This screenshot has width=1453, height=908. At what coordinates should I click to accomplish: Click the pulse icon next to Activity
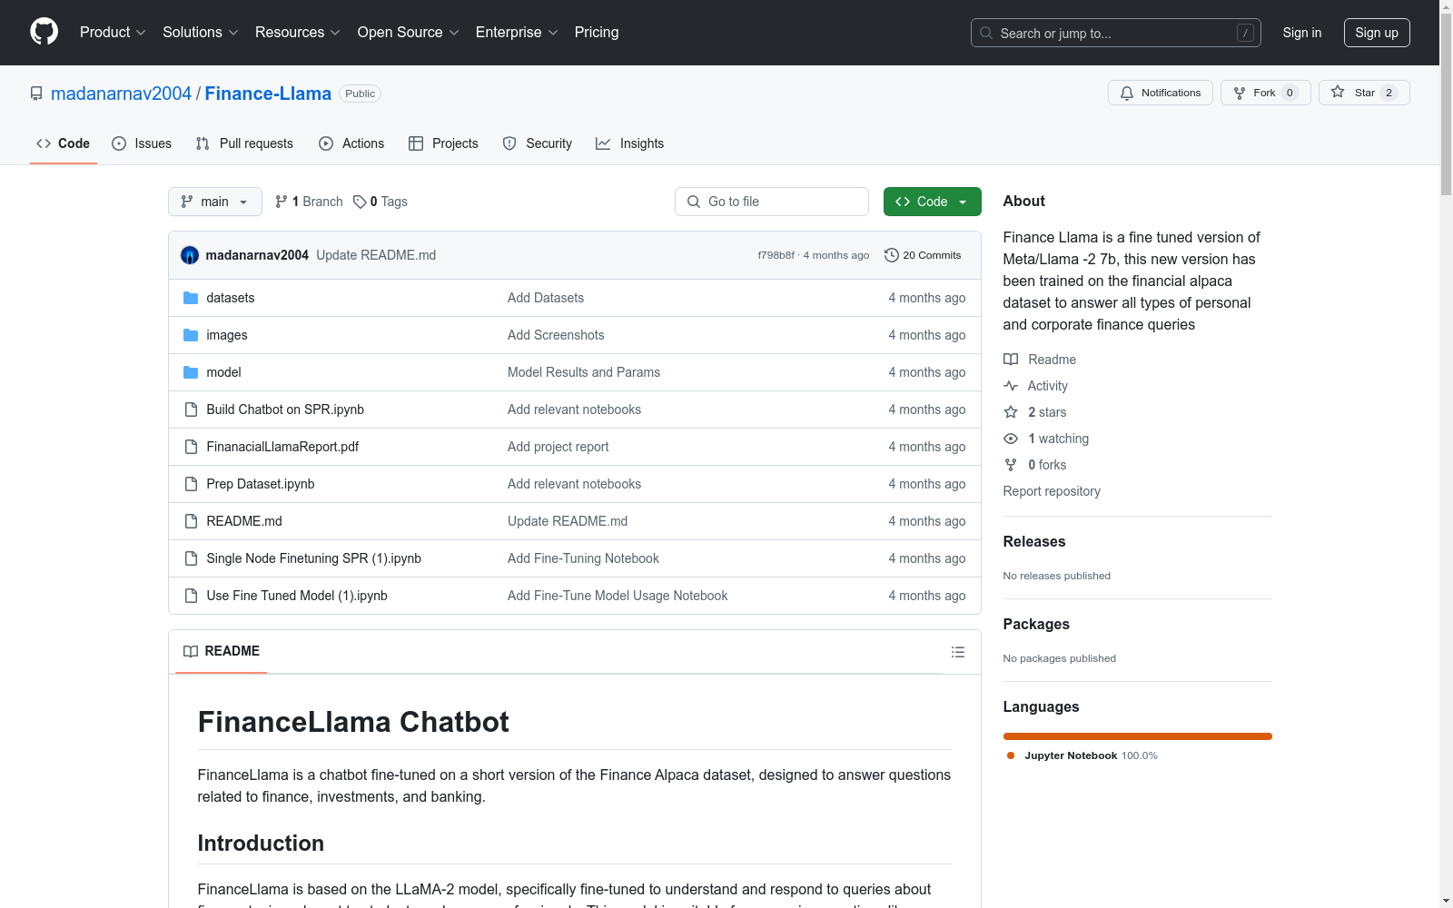pyautogui.click(x=1011, y=386)
